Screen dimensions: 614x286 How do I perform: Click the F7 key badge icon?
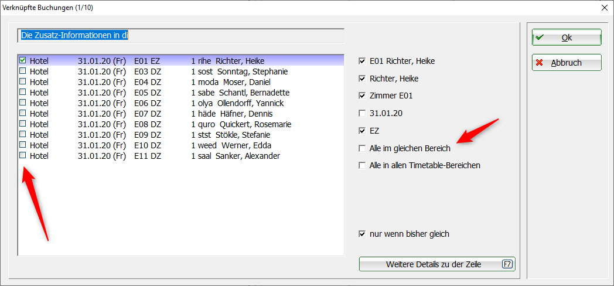pyautogui.click(x=507, y=264)
